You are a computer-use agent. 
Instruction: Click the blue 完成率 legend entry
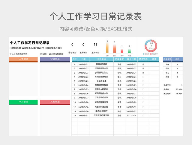pyautogui.click(x=146, y=54)
